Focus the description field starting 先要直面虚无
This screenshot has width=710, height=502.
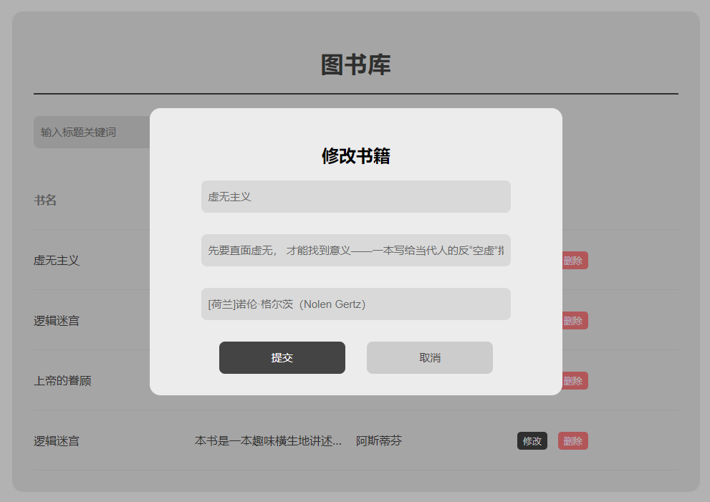tap(356, 251)
